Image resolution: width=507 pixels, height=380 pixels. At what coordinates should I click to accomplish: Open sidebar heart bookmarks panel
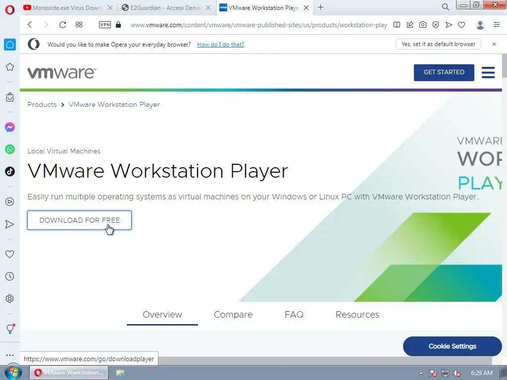coord(10,254)
